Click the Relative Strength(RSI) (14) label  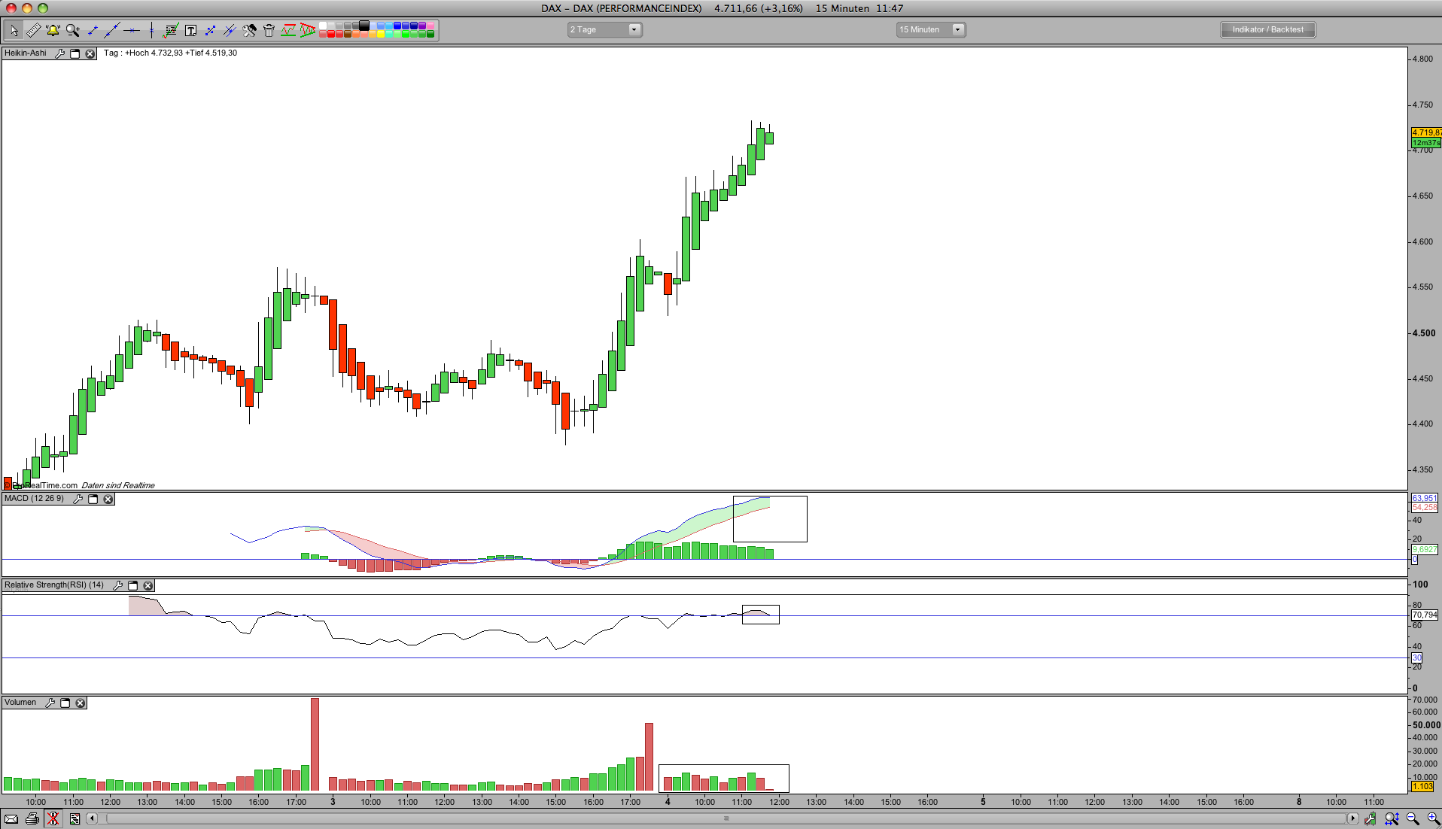[x=54, y=585]
